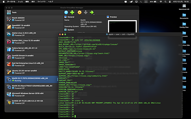
Task: Select the CentOS Stream 9 VM icon
Action: pyautogui.click(x=9, y=57)
